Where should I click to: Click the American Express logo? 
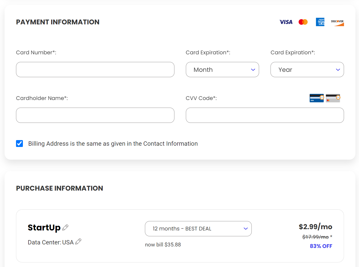click(320, 22)
